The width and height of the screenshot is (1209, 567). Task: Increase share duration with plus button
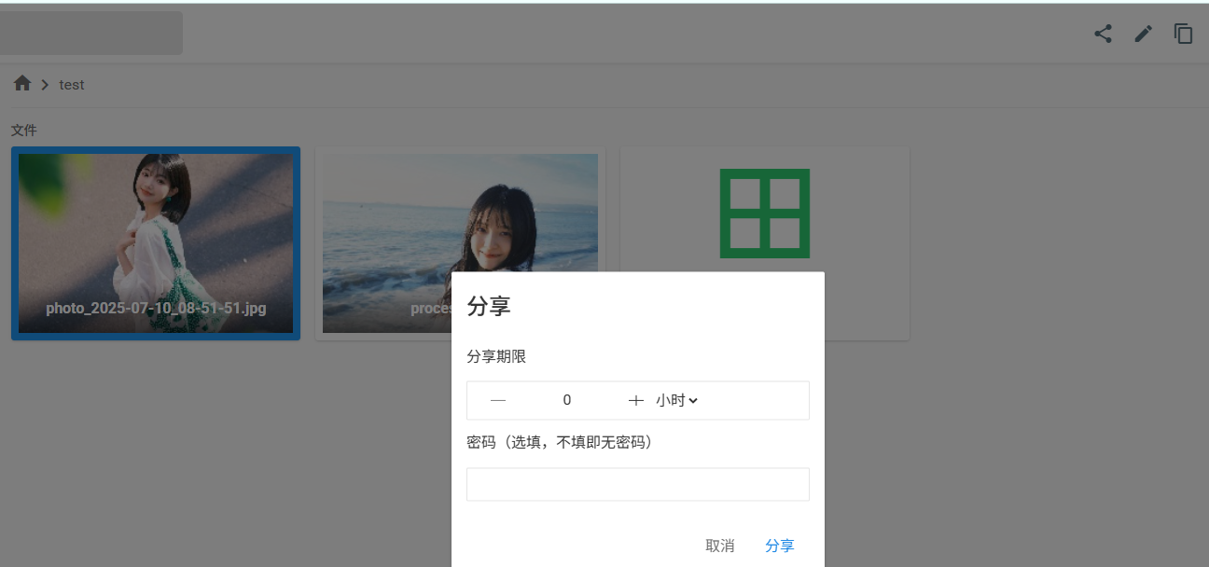636,400
